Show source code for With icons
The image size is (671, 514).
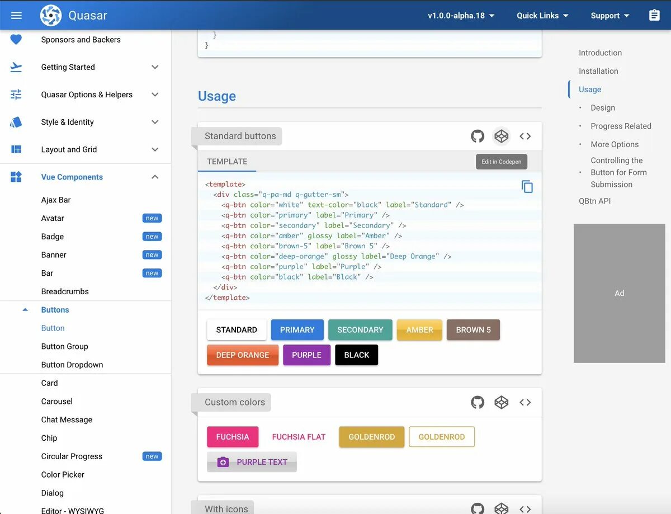[x=525, y=508]
